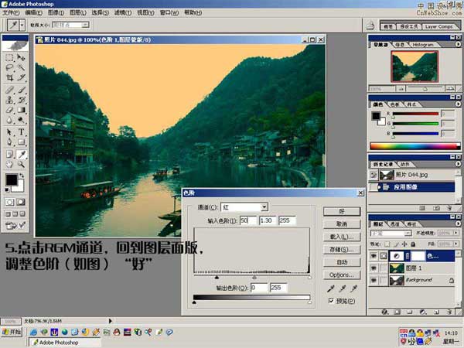The width and height of the screenshot is (464, 348).
Task: Select the Eyedropper tool in toolbox
Action: pos(21,154)
